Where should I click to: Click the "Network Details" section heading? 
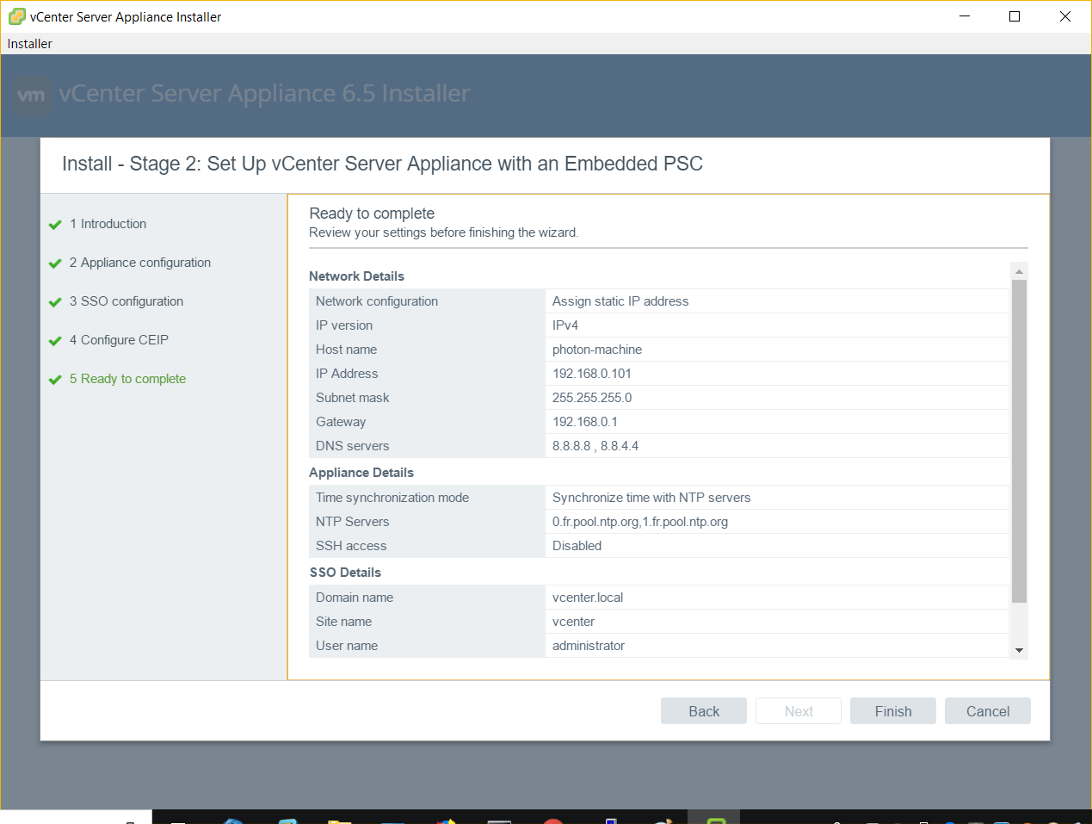click(356, 276)
